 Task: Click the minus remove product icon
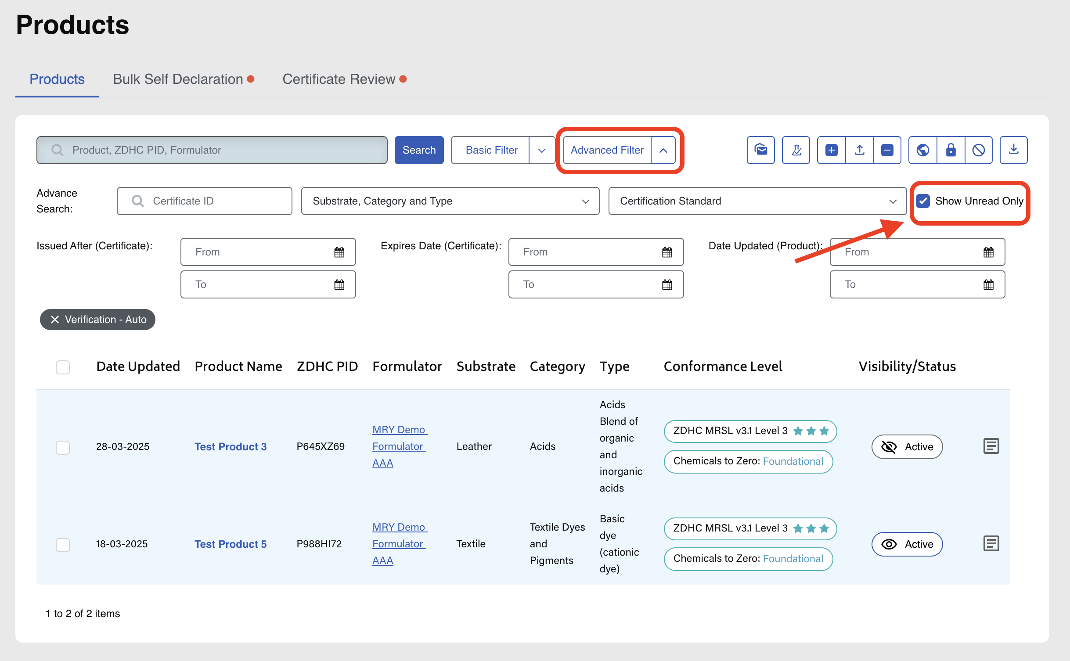pyautogui.click(x=887, y=150)
